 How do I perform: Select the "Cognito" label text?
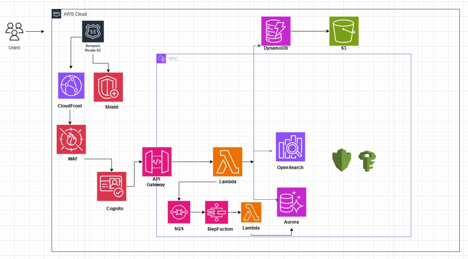115,209
